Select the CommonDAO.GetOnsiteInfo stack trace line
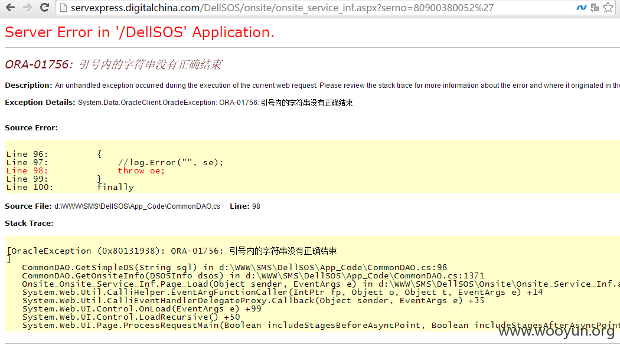The height and width of the screenshot is (348, 620). (x=253, y=275)
